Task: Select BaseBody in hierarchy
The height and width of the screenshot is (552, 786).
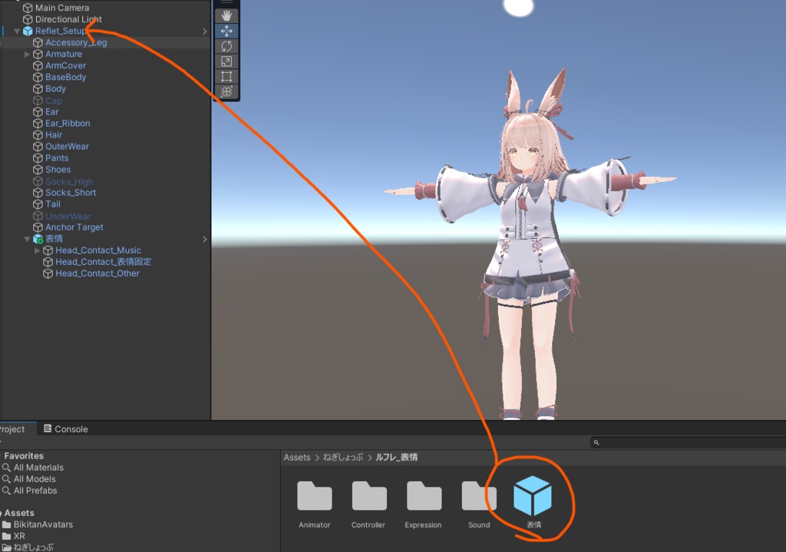Action: pyautogui.click(x=66, y=78)
